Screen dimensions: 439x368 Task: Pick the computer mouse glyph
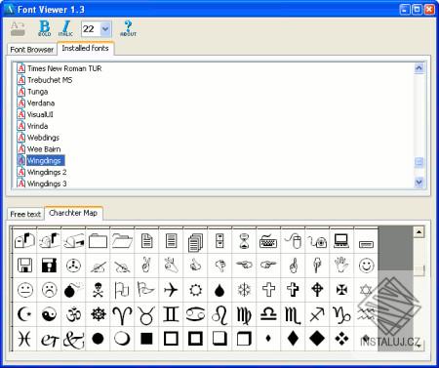pyautogui.click(x=293, y=241)
